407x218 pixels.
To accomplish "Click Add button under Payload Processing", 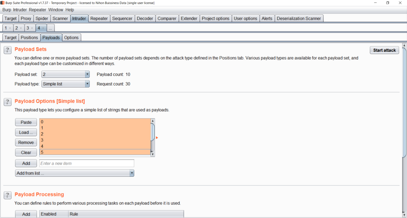I will (26, 214).
